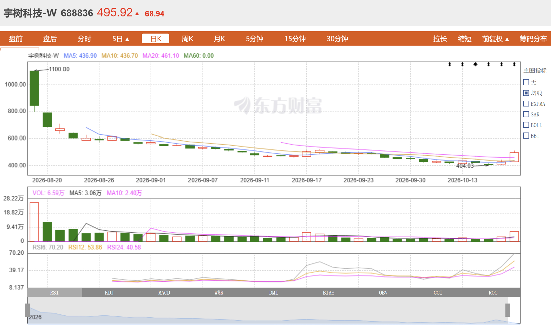Click the leftmost double-arrow event marker
Viewport: 551px width, 329px height.
tap(450, 64)
